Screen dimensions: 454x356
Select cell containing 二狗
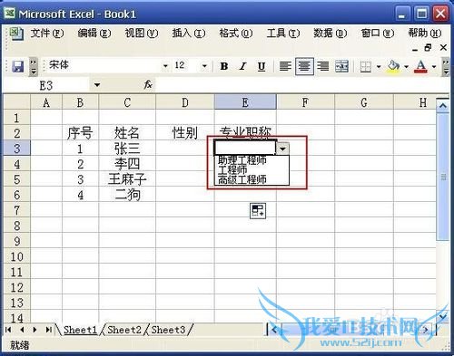click(127, 195)
